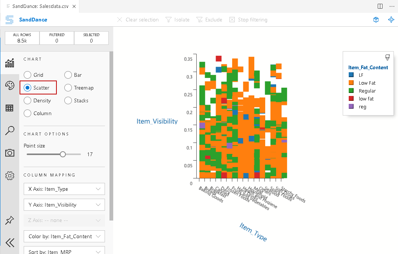This screenshot has width=398, height=254.
Task: Expand the X Axis: Item_Type dropdown
Action: pyautogui.click(x=64, y=189)
